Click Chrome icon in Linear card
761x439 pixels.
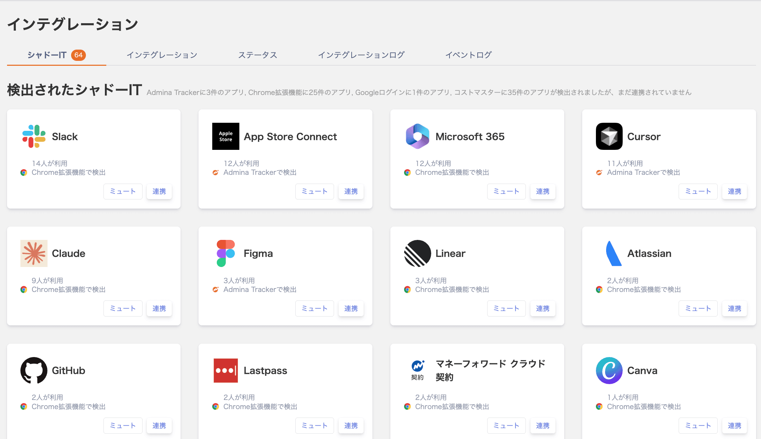tap(407, 290)
